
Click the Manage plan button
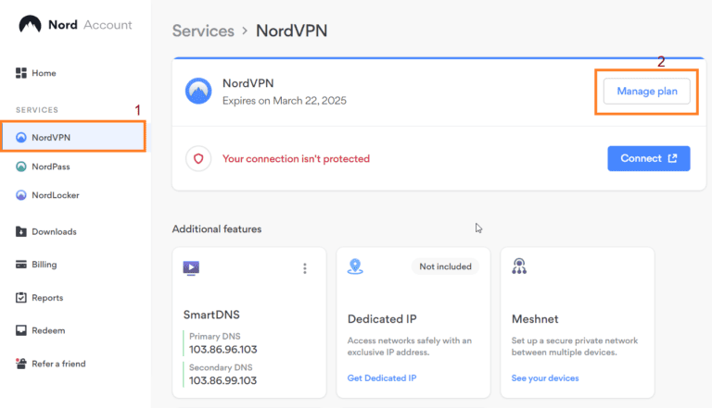[x=647, y=92]
